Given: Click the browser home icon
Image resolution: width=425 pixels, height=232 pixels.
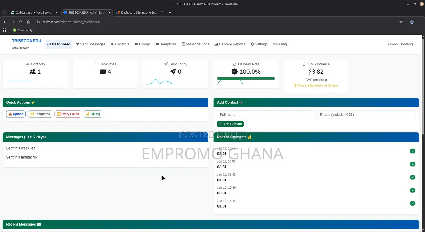Looking at the screenshot, I should [x=29, y=22].
